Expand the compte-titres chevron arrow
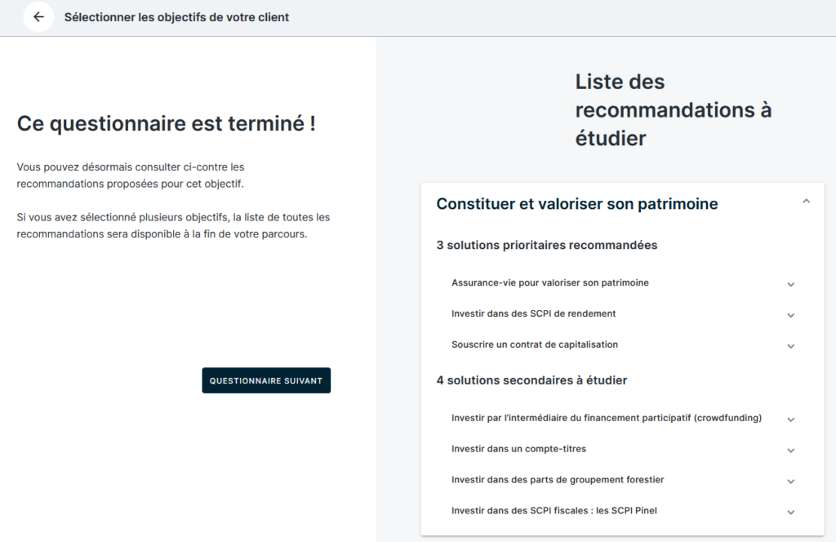Image resolution: width=836 pixels, height=542 pixels. (x=790, y=450)
